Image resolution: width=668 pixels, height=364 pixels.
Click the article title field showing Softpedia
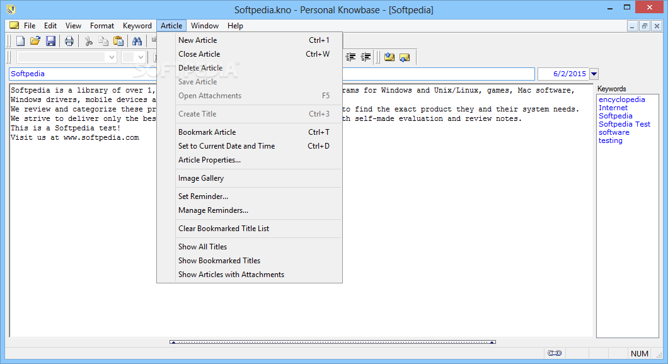(x=272, y=74)
